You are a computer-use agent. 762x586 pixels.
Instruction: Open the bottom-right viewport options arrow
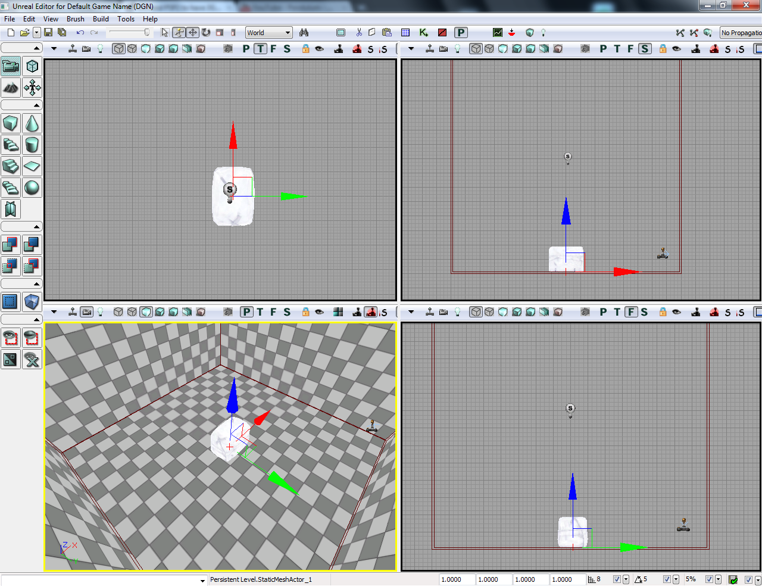click(411, 311)
